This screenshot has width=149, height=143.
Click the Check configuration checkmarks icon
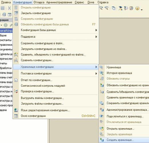tap(16, 91)
